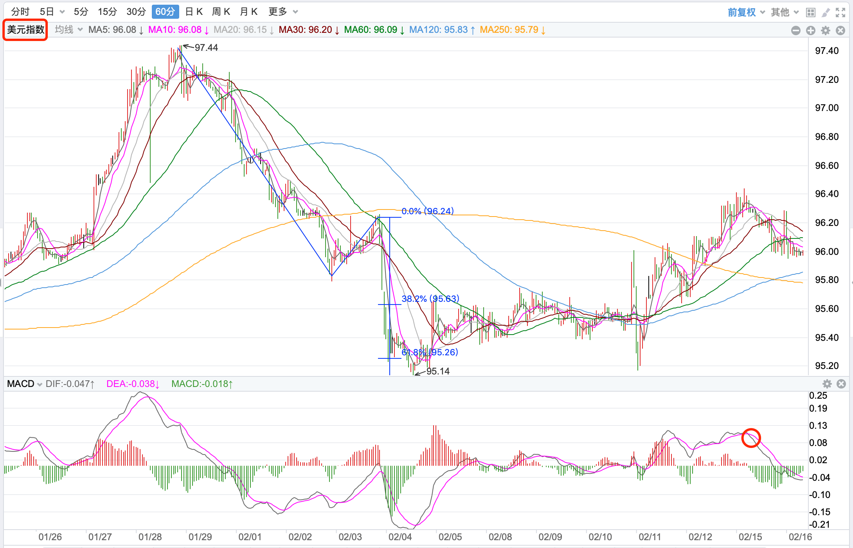Select the 分时 intraday tab
The height and width of the screenshot is (548, 853).
pos(20,12)
